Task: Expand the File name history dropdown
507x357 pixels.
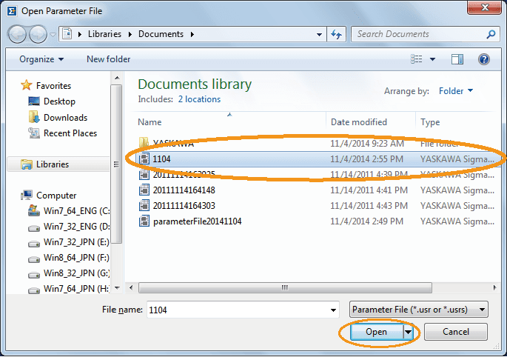Action: coord(332,310)
